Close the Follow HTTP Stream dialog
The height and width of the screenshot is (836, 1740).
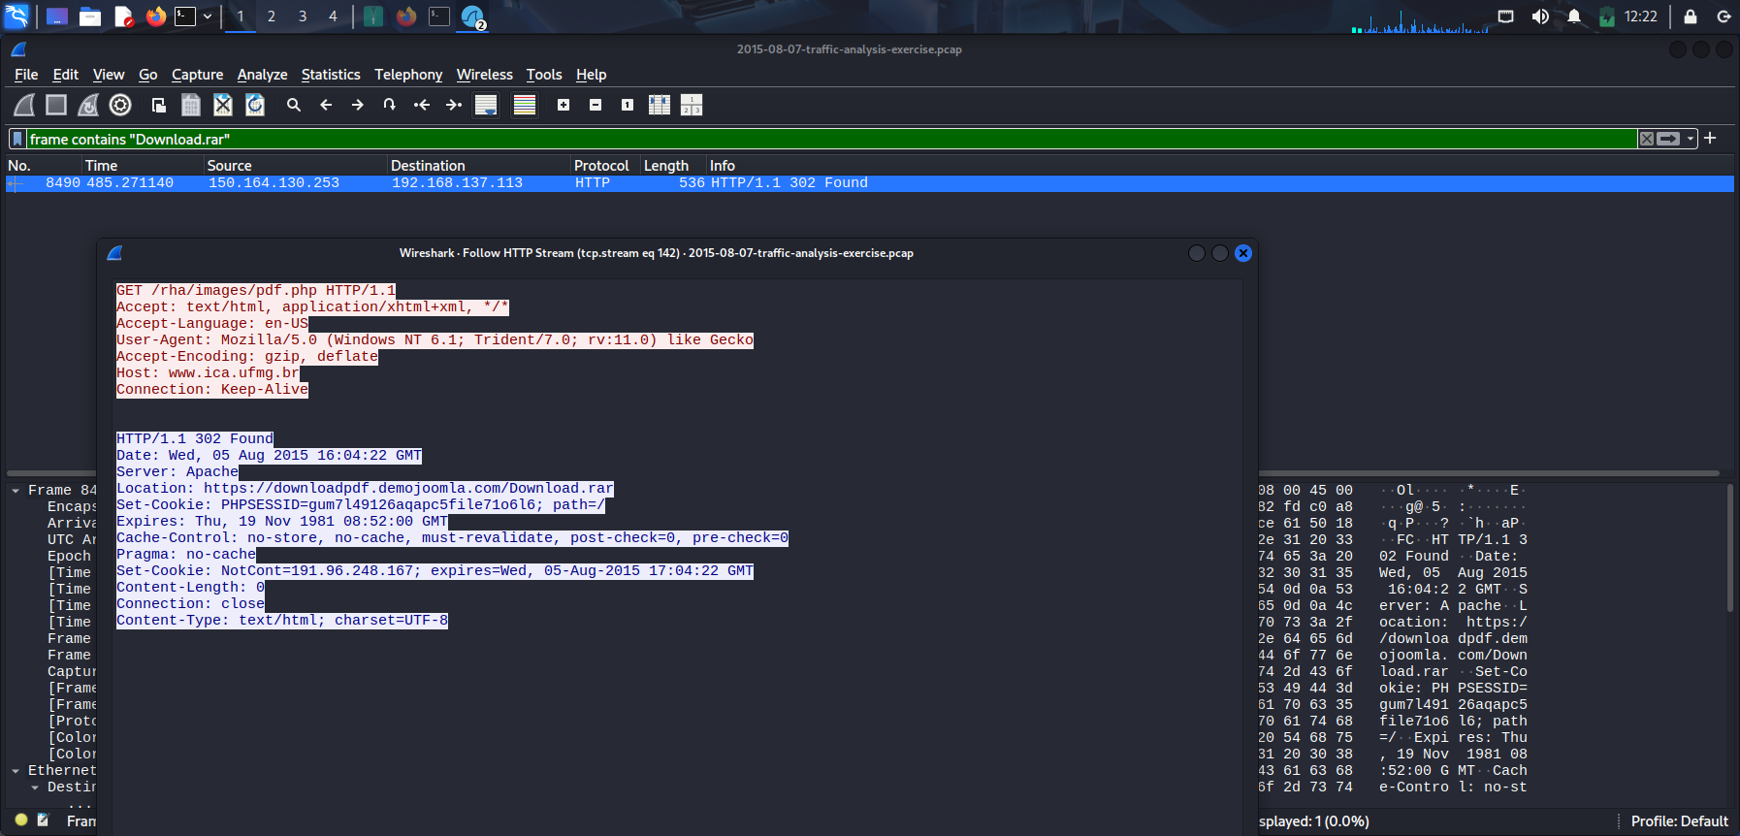click(1243, 253)
